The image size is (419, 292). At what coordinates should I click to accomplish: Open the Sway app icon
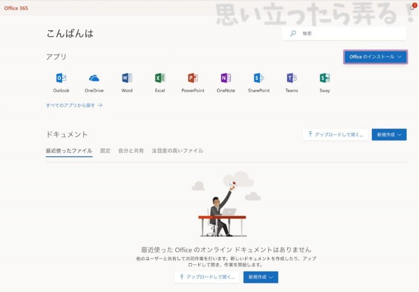[x=325, y=79]
